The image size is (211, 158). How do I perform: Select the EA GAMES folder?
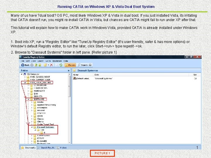point(42,141)
